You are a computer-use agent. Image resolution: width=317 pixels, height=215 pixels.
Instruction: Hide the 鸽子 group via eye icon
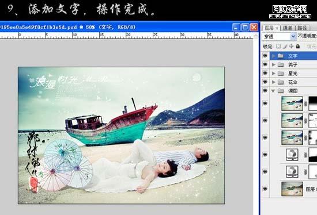tap(265, 64)
